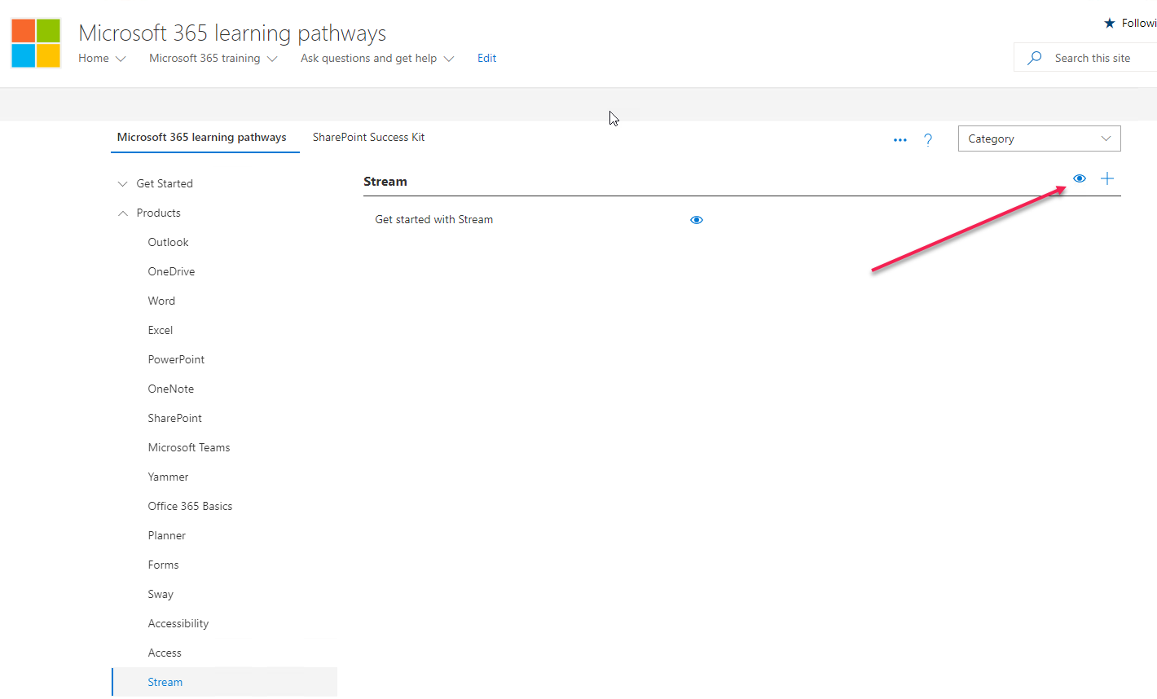Click the Microsoft logo icon
This screenshot has width=1157, height=699.
coord(35,42)
